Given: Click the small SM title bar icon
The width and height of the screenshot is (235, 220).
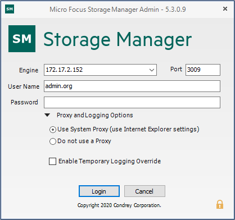Looking at the screenshot, I should point(10,9).
